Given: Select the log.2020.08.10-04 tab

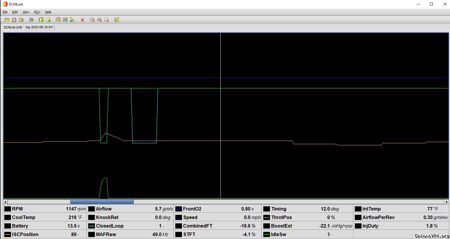Looking at the screenshot, I should pyautogui.click(x=39, y=27).
